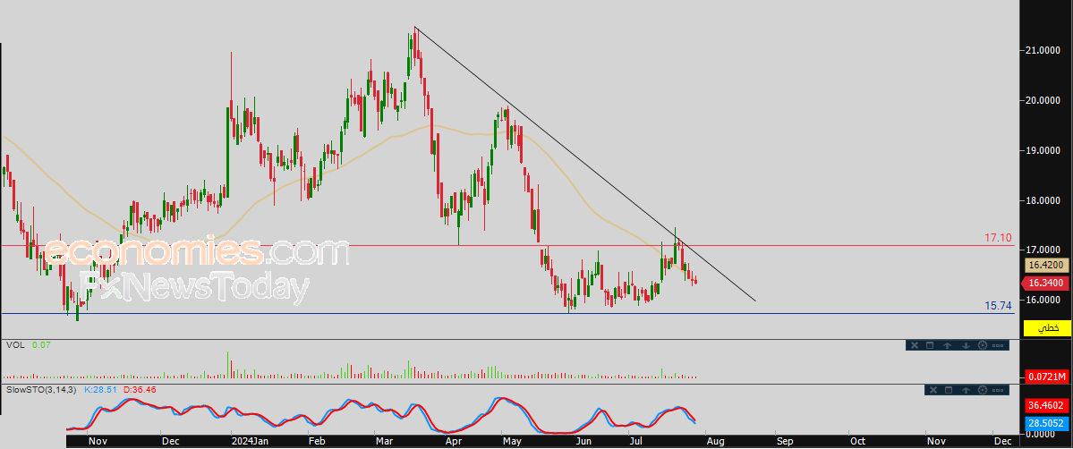Screen dimensions: 1073x449
Task: Open SlowSTO indicator settings gear
Action: click(x=983, y=389)
